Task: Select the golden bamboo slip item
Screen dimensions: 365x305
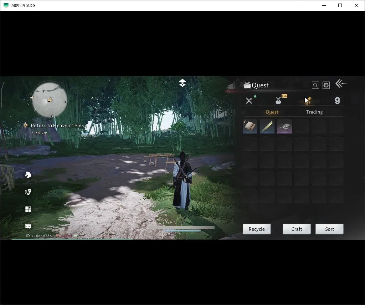Action: point(267,126)
